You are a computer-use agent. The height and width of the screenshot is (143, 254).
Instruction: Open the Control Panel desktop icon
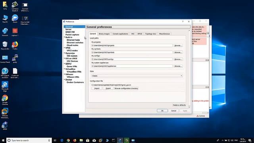[x=5, y=59]
